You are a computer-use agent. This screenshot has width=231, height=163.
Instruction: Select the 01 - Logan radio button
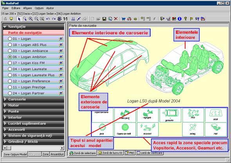(x=10, y=39)
